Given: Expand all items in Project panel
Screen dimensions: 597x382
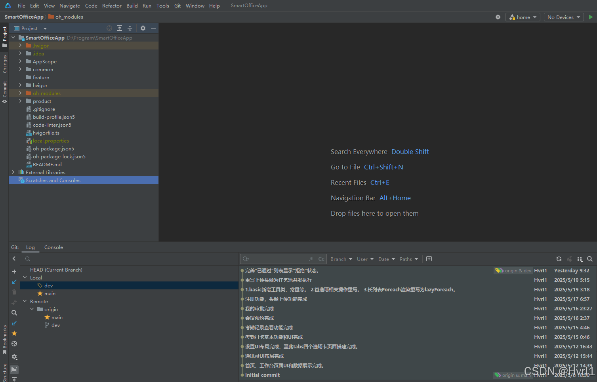Looking at the screenshot, I should coord(120,28).
